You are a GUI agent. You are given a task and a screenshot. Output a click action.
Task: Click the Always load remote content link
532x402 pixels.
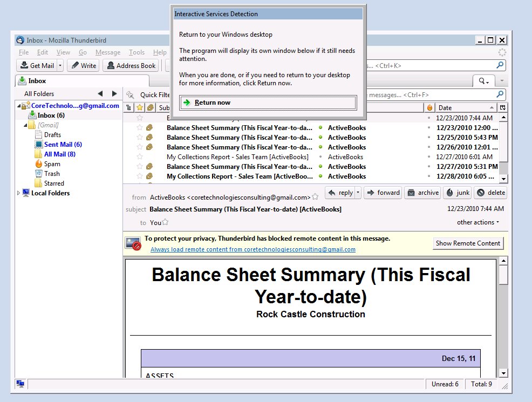253,249
